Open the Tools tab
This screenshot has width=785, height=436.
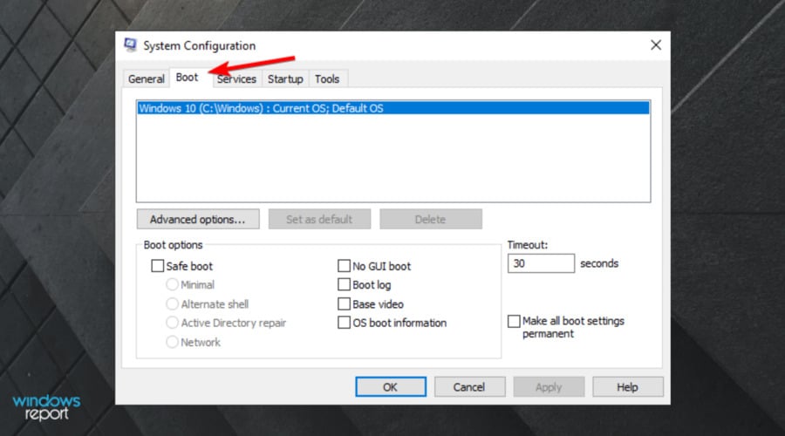point(327,79)
